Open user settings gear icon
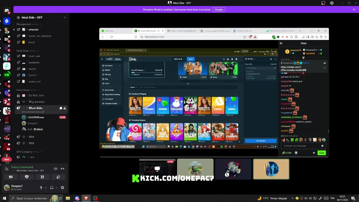This screenshot has width=359, height=202. (x=62, y=188)
